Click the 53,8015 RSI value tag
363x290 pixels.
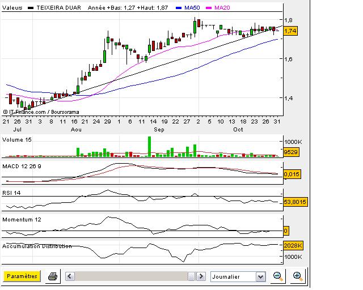(x=295, y=202)
